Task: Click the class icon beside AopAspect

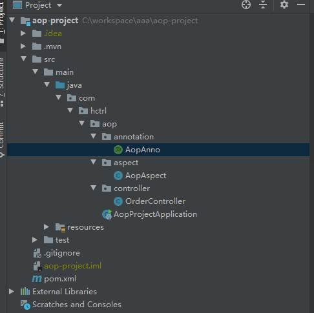Action: [118, 176]
